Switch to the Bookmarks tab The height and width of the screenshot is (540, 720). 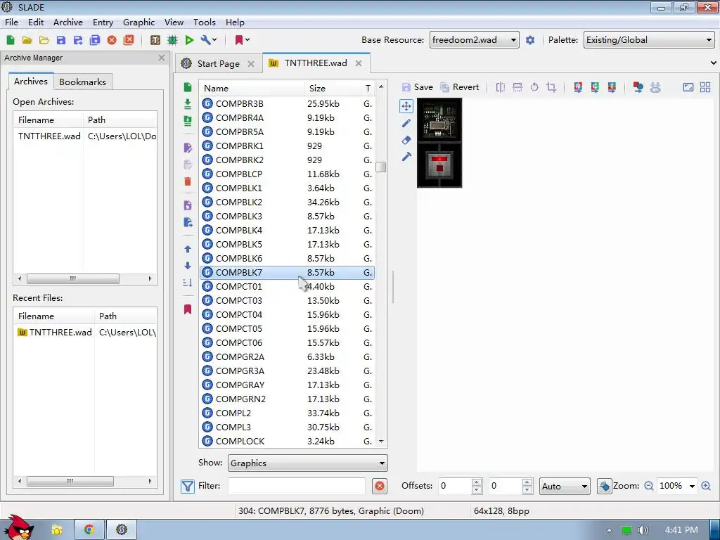coord(83,82)
